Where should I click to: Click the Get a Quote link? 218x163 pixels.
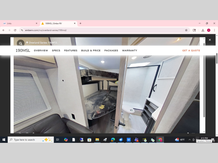click(x=191, y=51)
